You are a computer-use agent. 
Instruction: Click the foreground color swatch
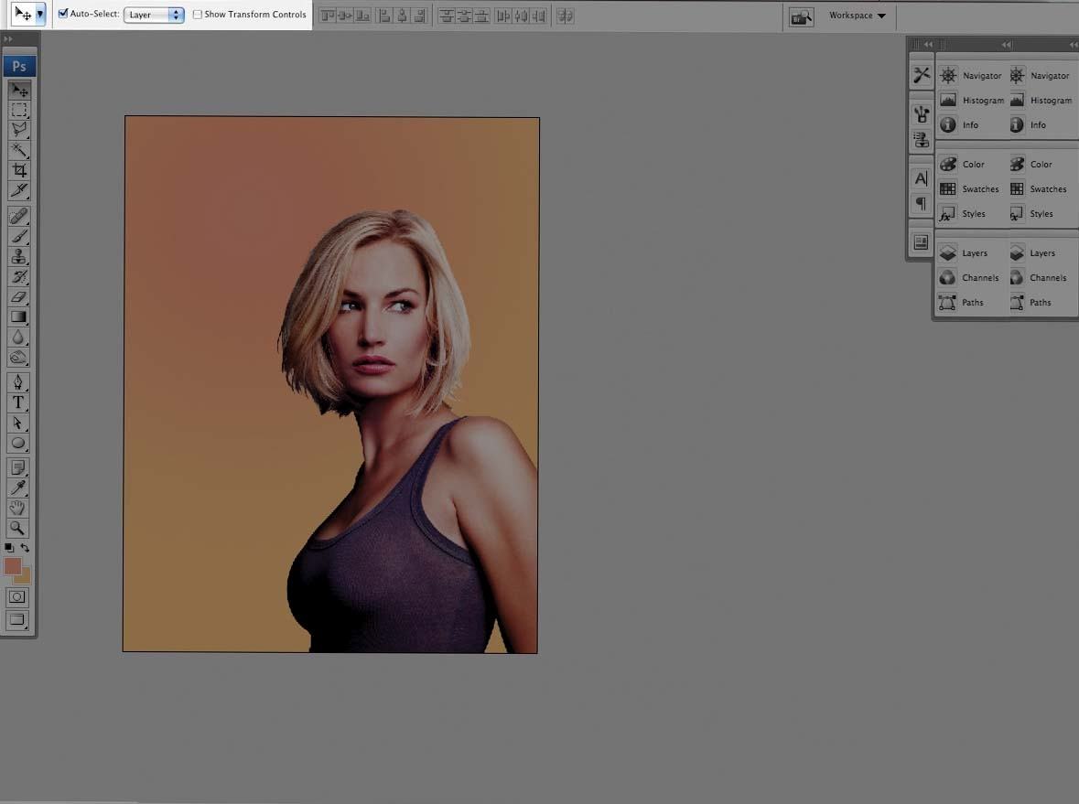click(x=12, y=565)
